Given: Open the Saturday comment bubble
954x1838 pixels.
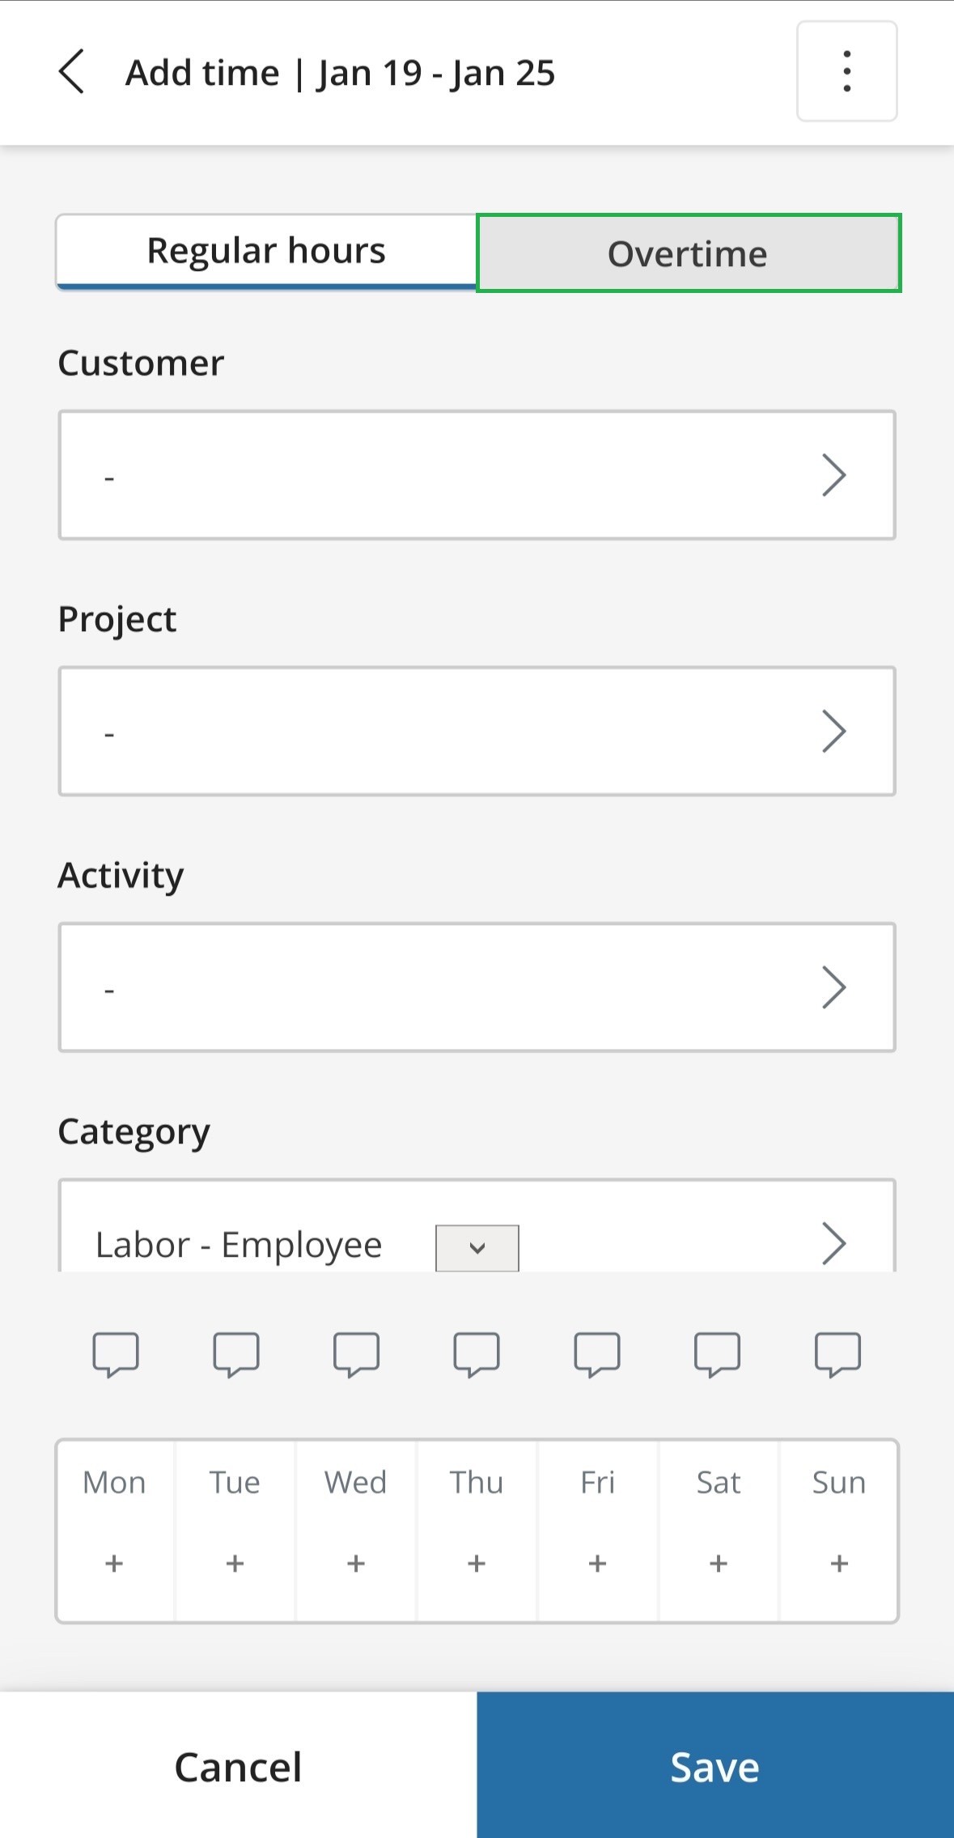Looking at the screenshot, I should (x=717, y=1353).
